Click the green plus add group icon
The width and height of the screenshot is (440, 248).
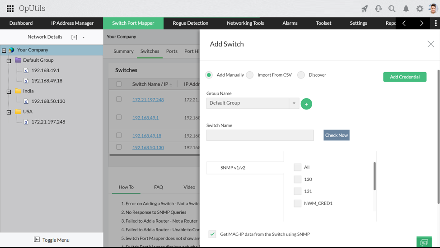[306, 104]
